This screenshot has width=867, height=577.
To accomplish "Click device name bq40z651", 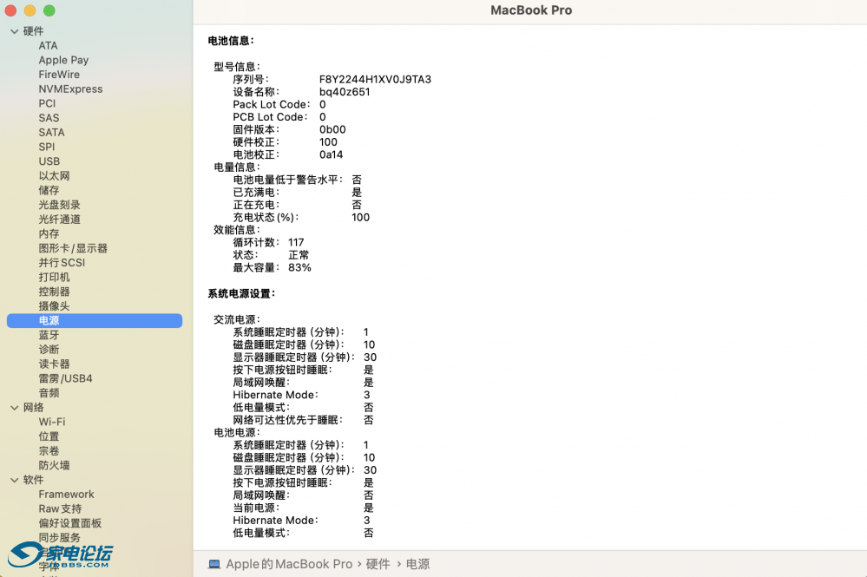I will coord(345,92).
